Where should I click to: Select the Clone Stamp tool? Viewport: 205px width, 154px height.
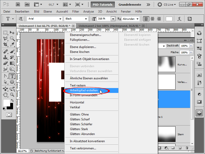5,57
